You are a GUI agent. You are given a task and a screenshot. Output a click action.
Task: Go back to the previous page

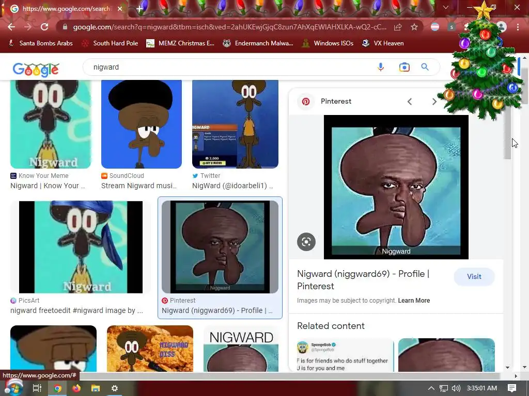tap(11, 27)
